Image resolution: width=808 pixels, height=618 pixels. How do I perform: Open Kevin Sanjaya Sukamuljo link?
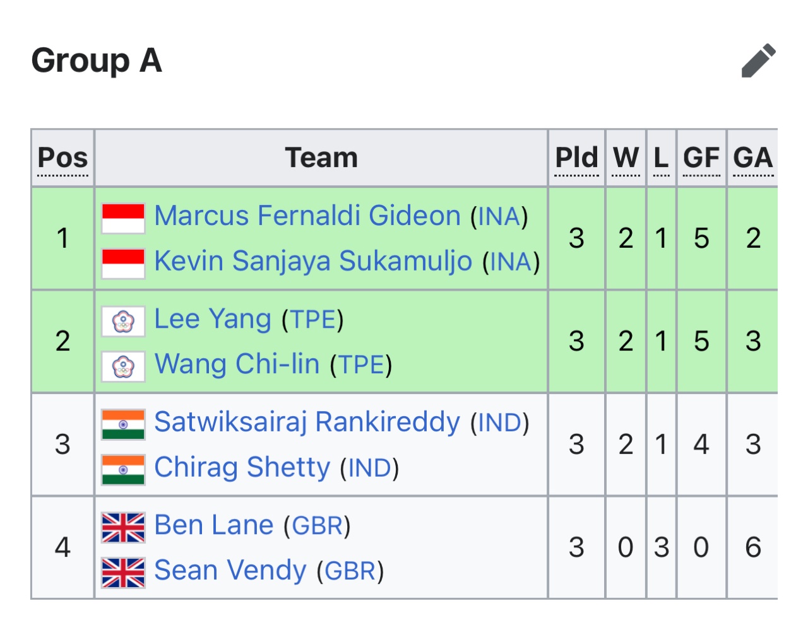pyautogui.click(x=313, y=261)
